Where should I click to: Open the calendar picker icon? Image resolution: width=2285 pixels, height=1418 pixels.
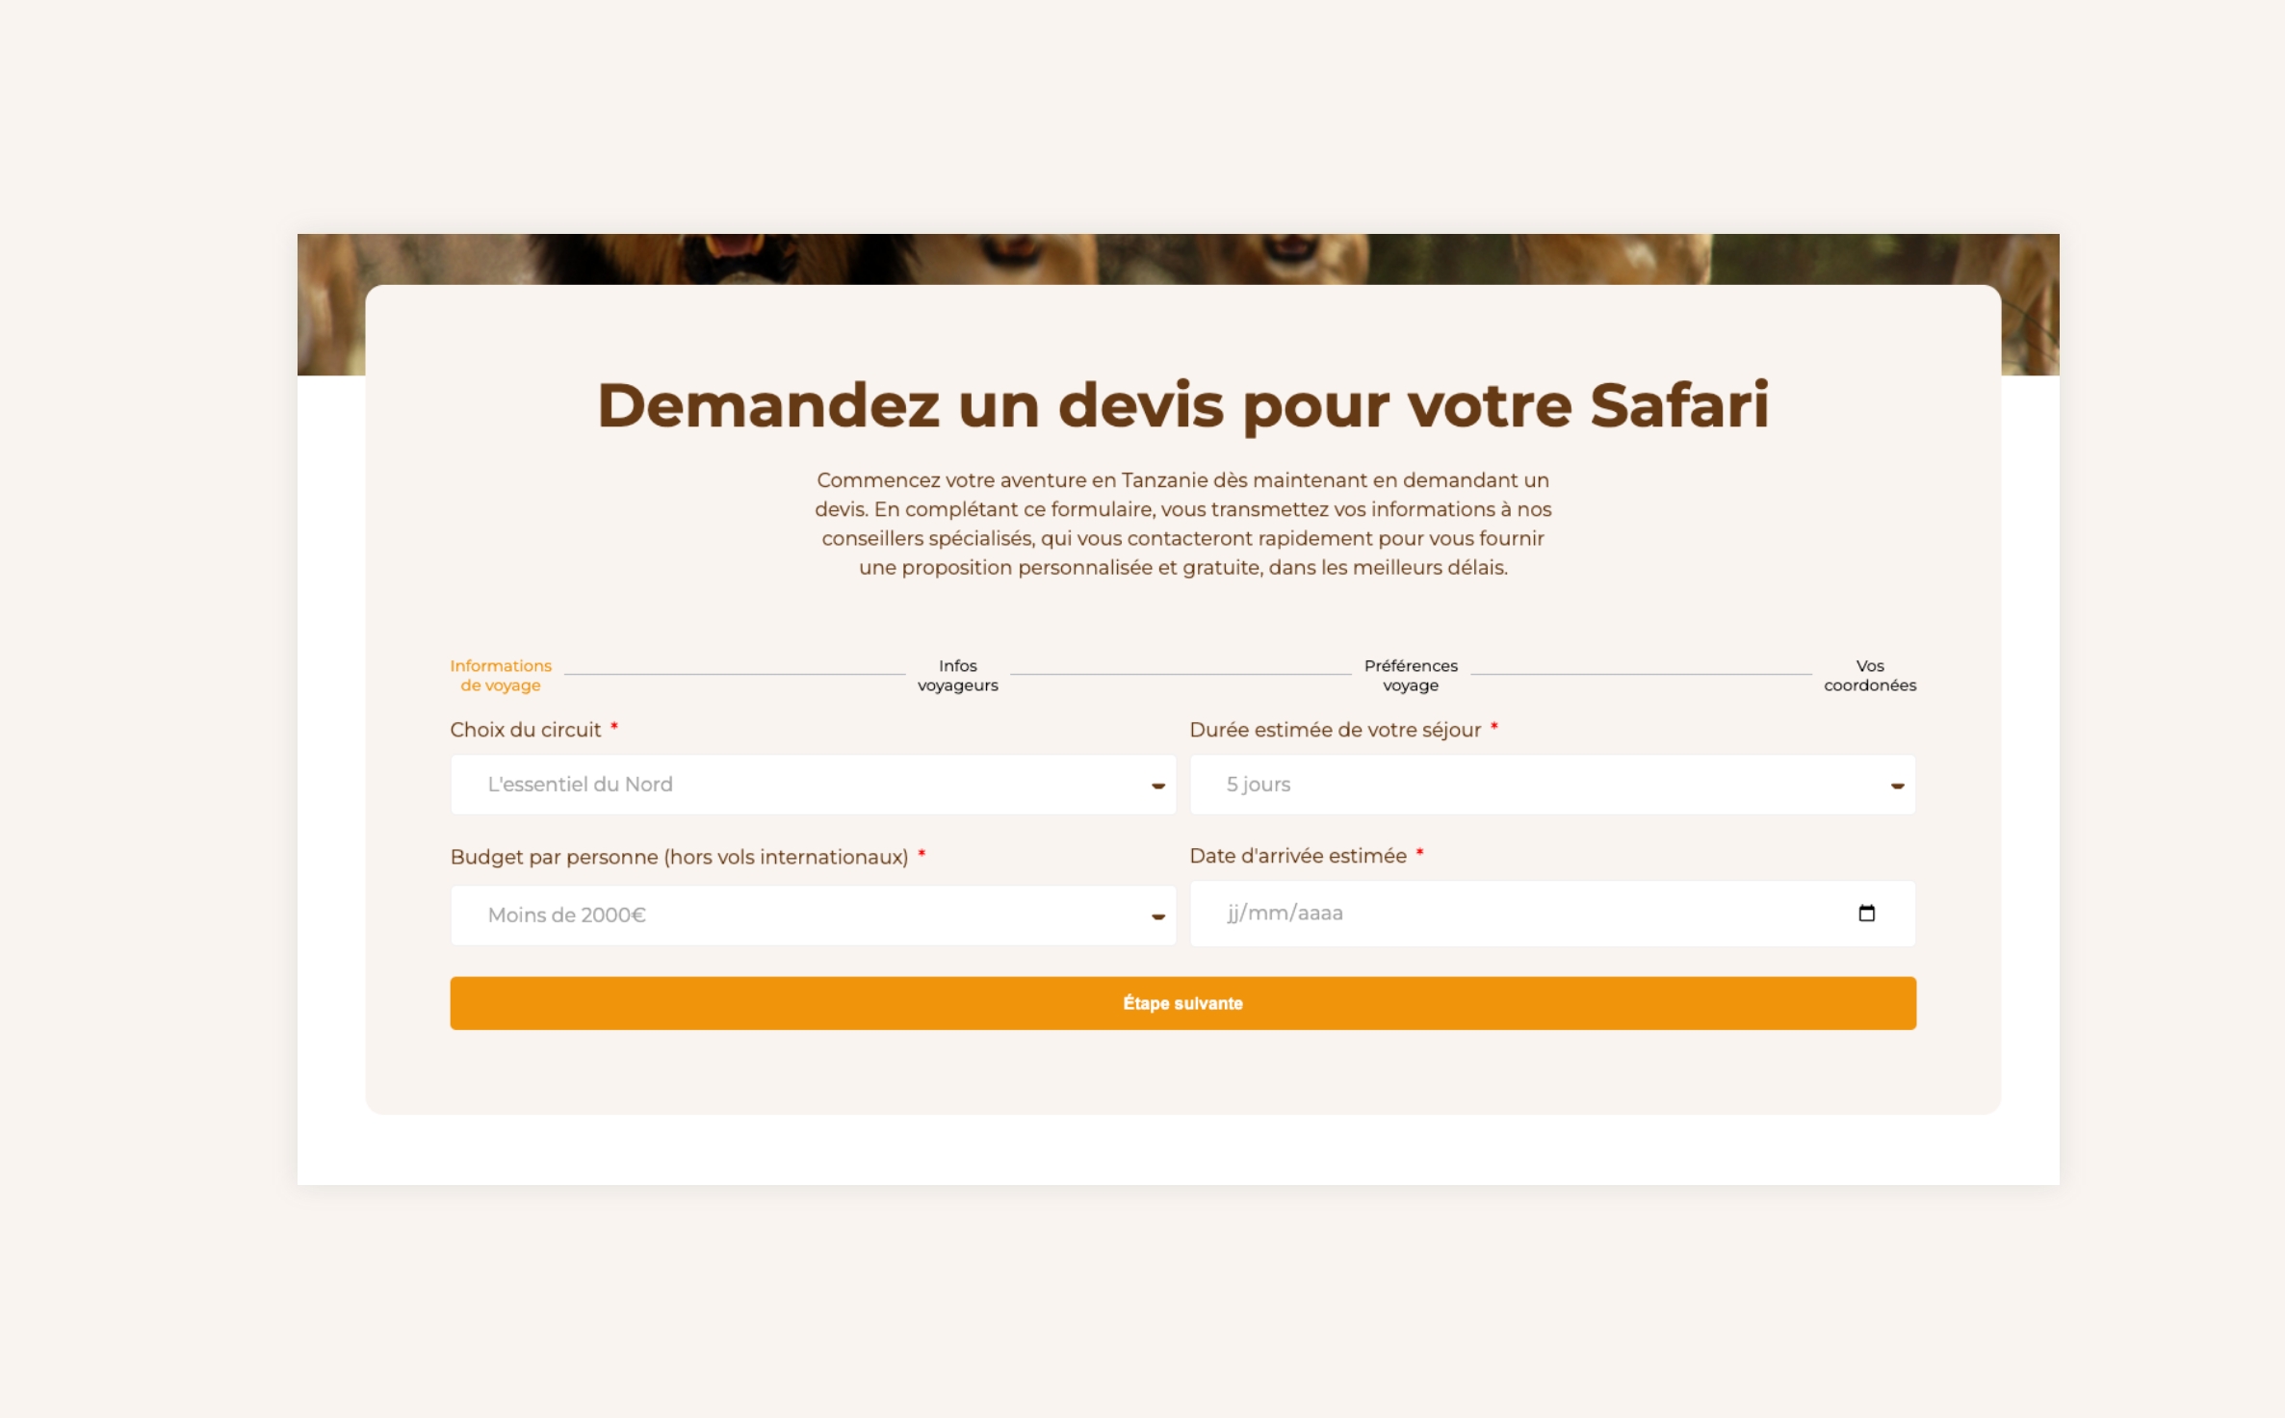(1866, 914)
